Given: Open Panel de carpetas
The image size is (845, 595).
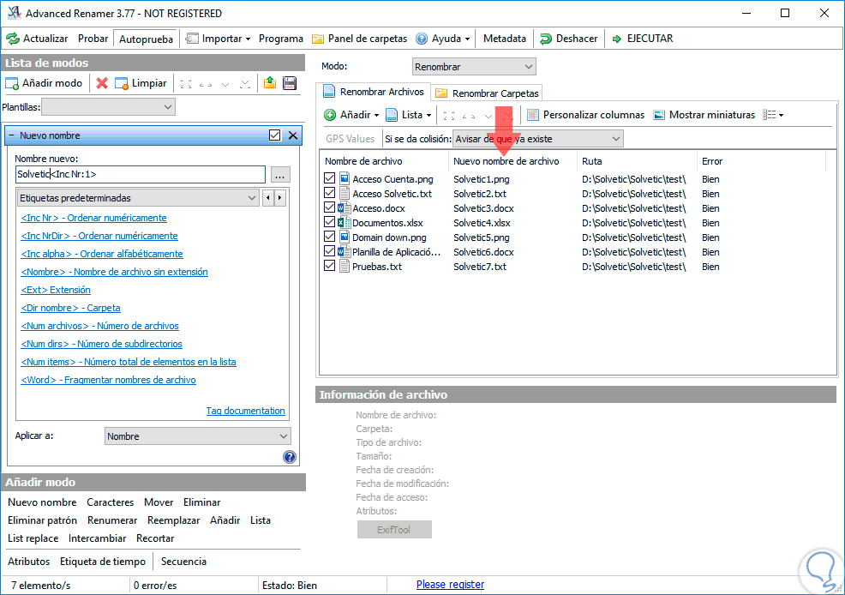Looking at the screenshot, I should point(360,39).
